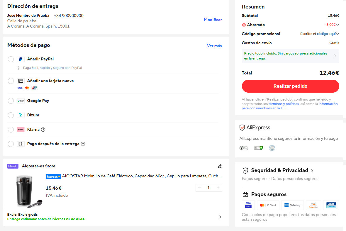Viewport: 346px width, 231px height.
Task: Click the estimated delivery date text
Action: [46, 219]
